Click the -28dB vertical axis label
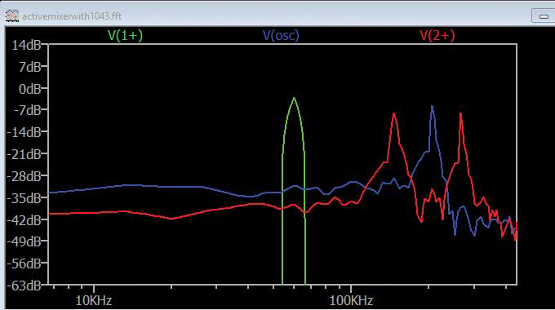 [x=24, y=176]
